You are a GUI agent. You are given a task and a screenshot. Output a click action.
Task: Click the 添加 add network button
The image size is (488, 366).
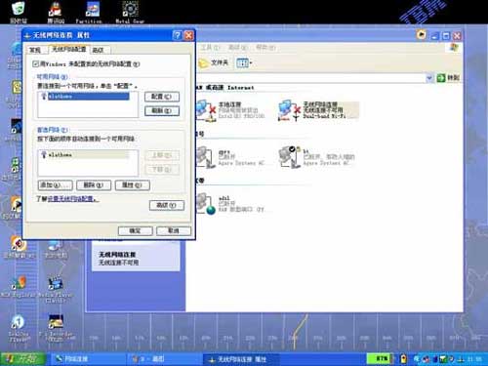click(x=55, y=185)
